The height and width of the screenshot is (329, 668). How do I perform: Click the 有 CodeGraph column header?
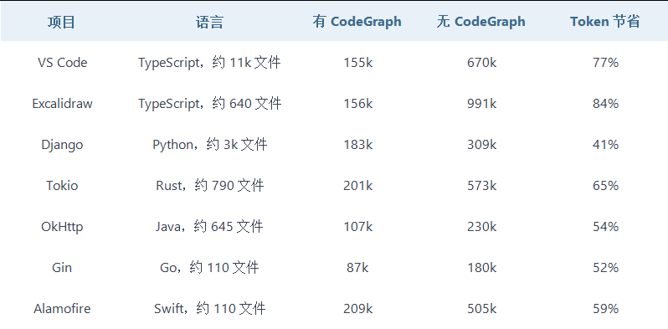(x=357, y=22)
